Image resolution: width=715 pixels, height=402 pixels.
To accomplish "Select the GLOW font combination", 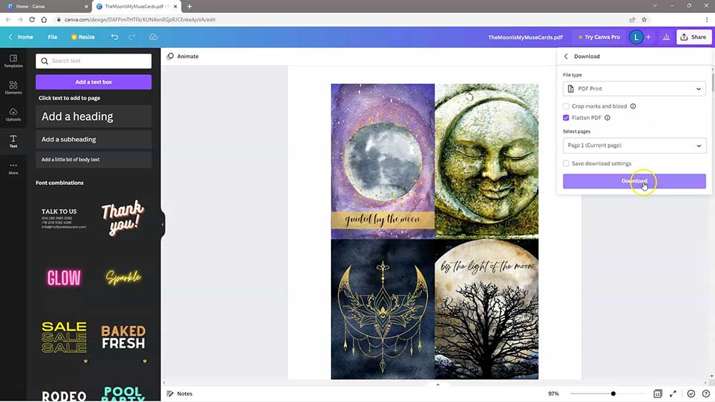I will pyautogui.click(x=64, y=277).
